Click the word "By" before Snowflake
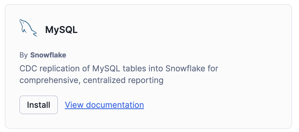Image resolution: width=299 pixels, height=132 pixels. [x=23, y=55]
